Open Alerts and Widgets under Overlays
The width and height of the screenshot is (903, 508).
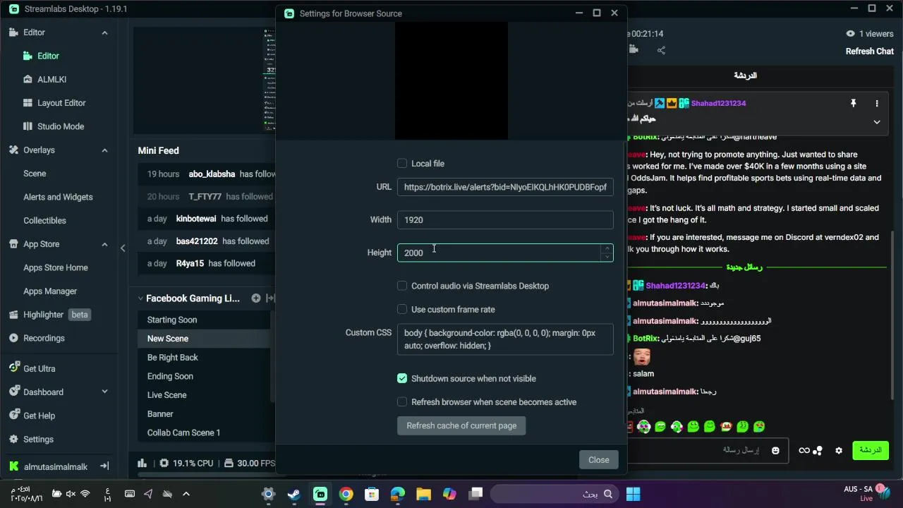(x=58, y=198)
